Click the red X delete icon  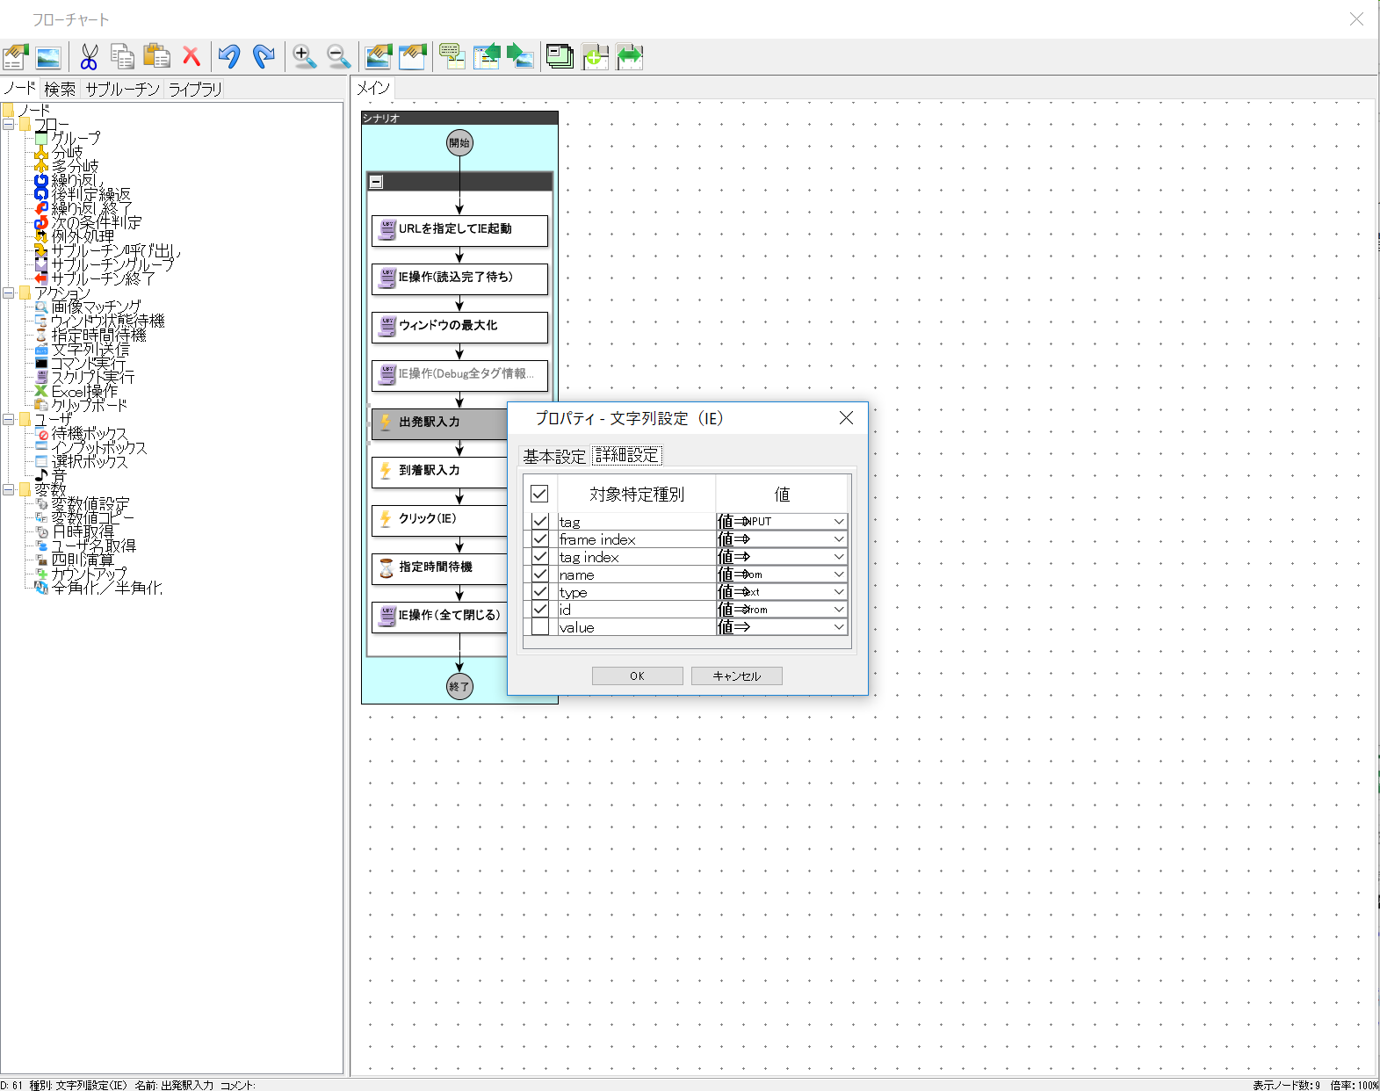tap(191, 57)
